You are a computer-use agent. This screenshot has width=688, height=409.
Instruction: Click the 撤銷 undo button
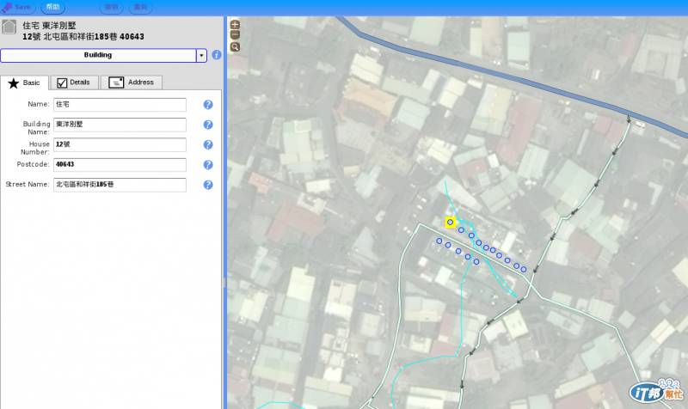click(x=112, y=7)
